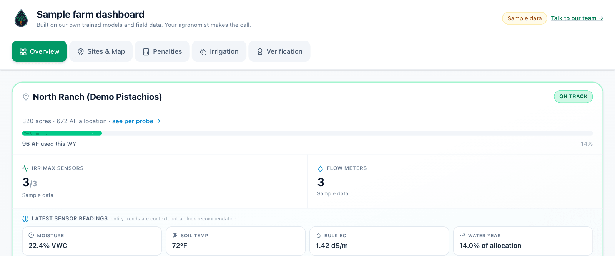Viewport: 615px width, 256px height.
Task: Switch to the Sites & Map tab
Action: 101,51
